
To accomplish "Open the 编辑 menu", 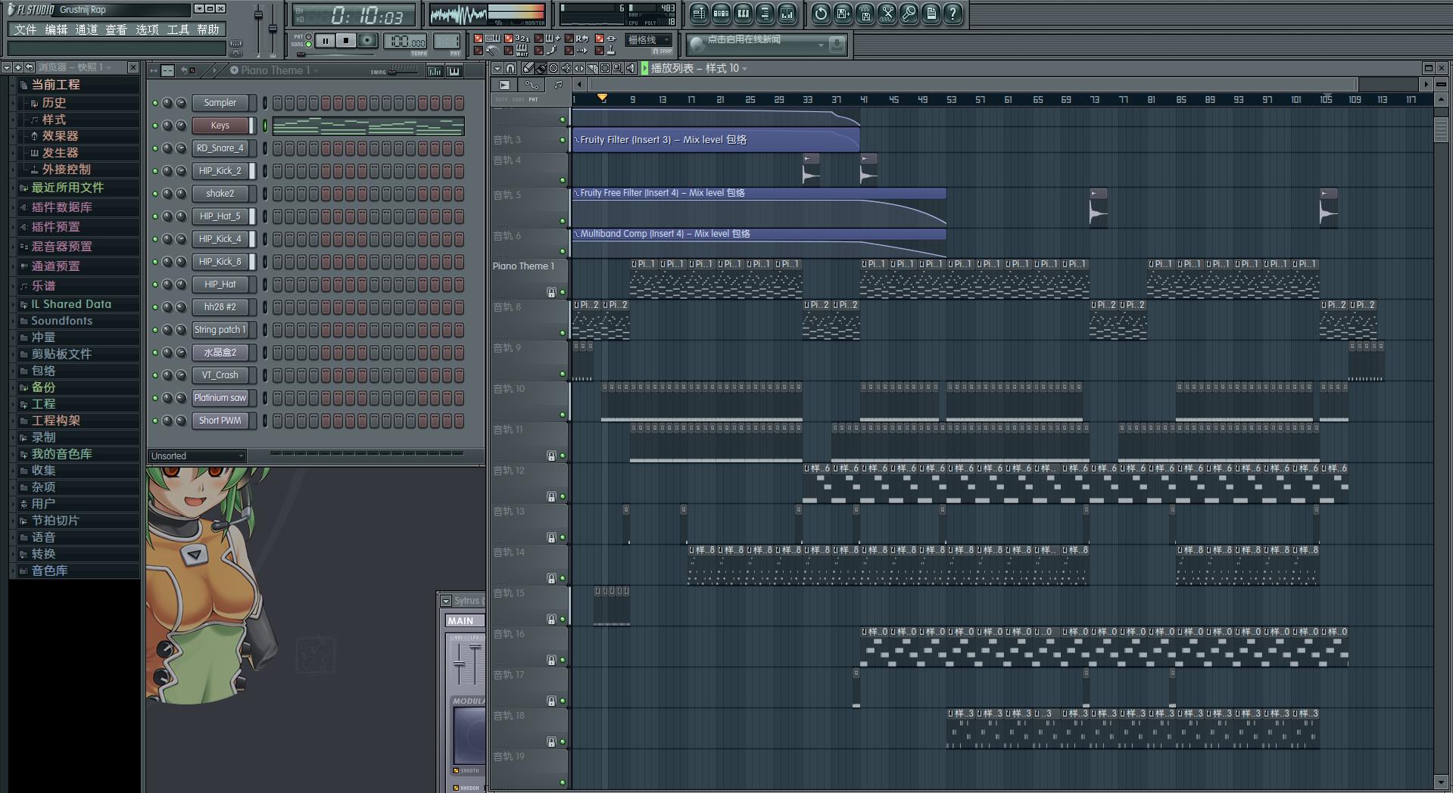I will coord(56,30).
